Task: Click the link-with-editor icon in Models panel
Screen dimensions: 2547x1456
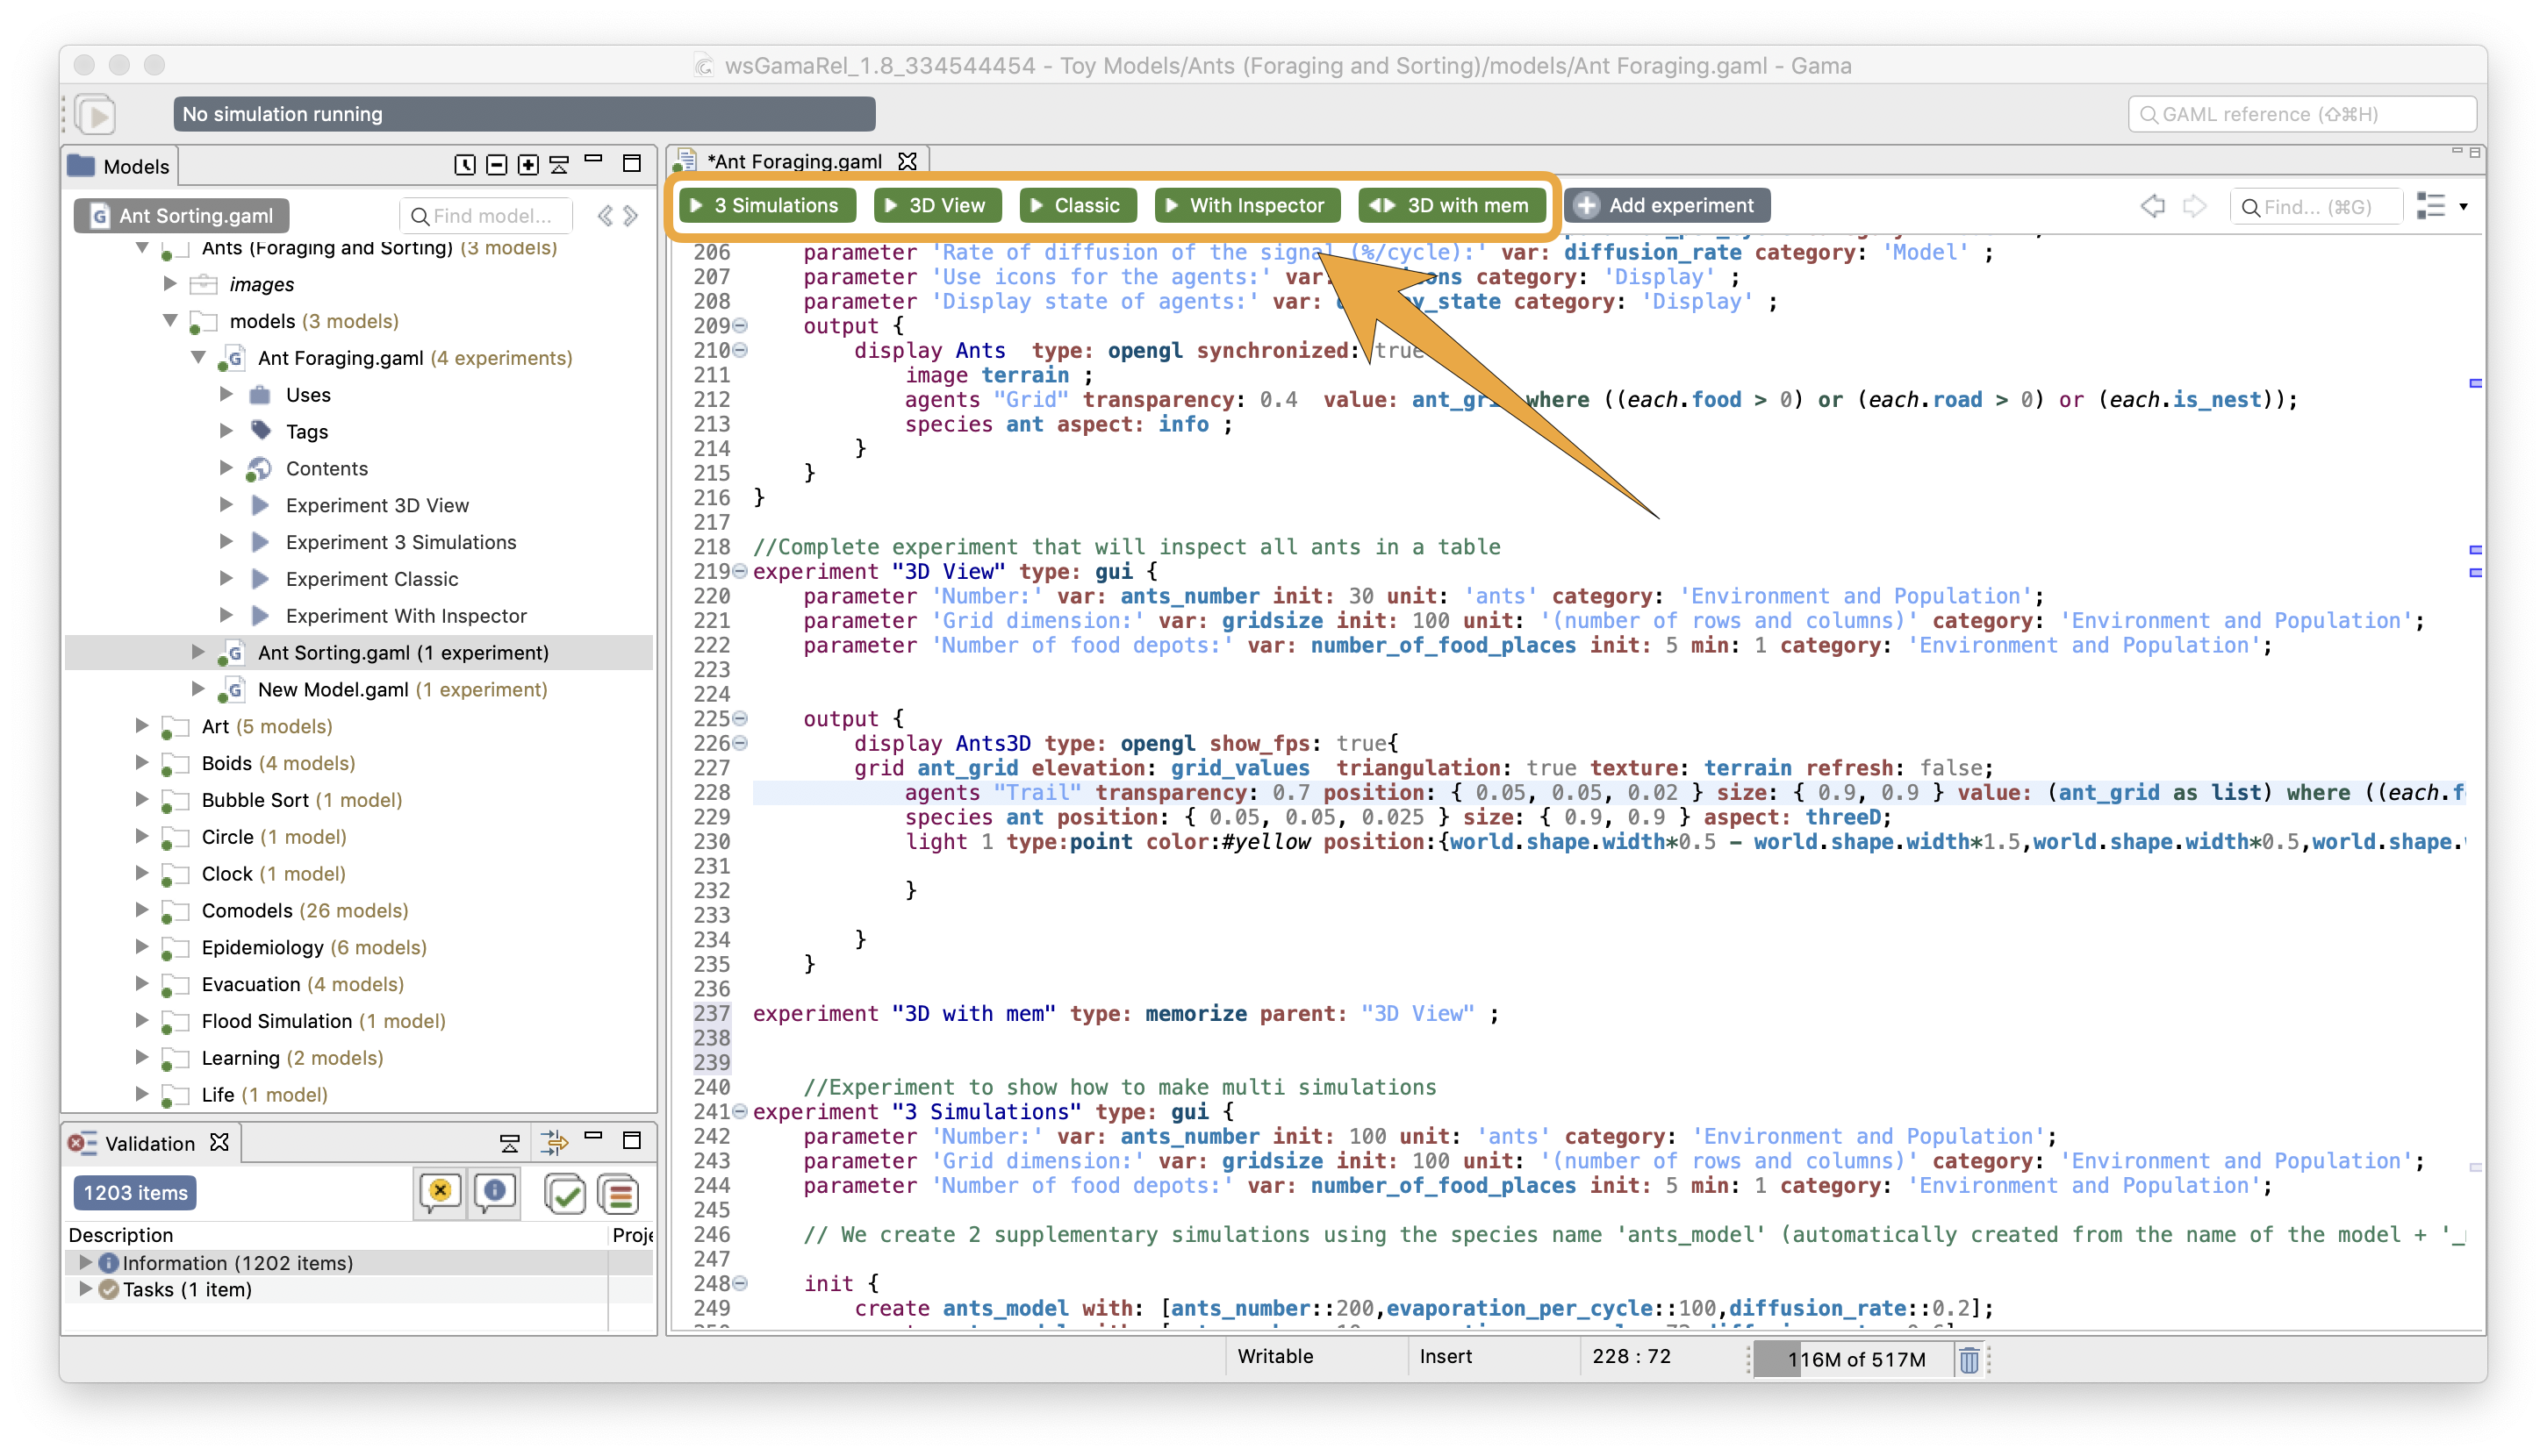Action: point(465,165)
